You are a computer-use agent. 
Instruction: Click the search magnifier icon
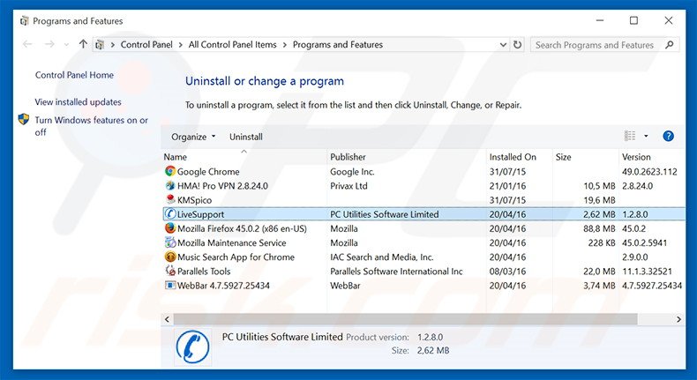click(x=670, y=44)
